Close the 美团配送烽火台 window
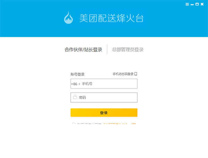The width and height of the screenshot is (208, 158). pos(202,4)
